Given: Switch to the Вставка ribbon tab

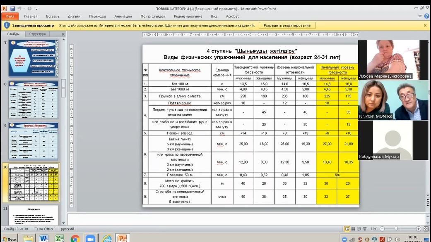Looking at the screenshot, I should pos(53,17).
